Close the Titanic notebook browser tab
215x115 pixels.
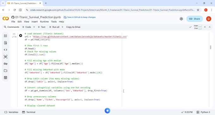click(40, 3)
